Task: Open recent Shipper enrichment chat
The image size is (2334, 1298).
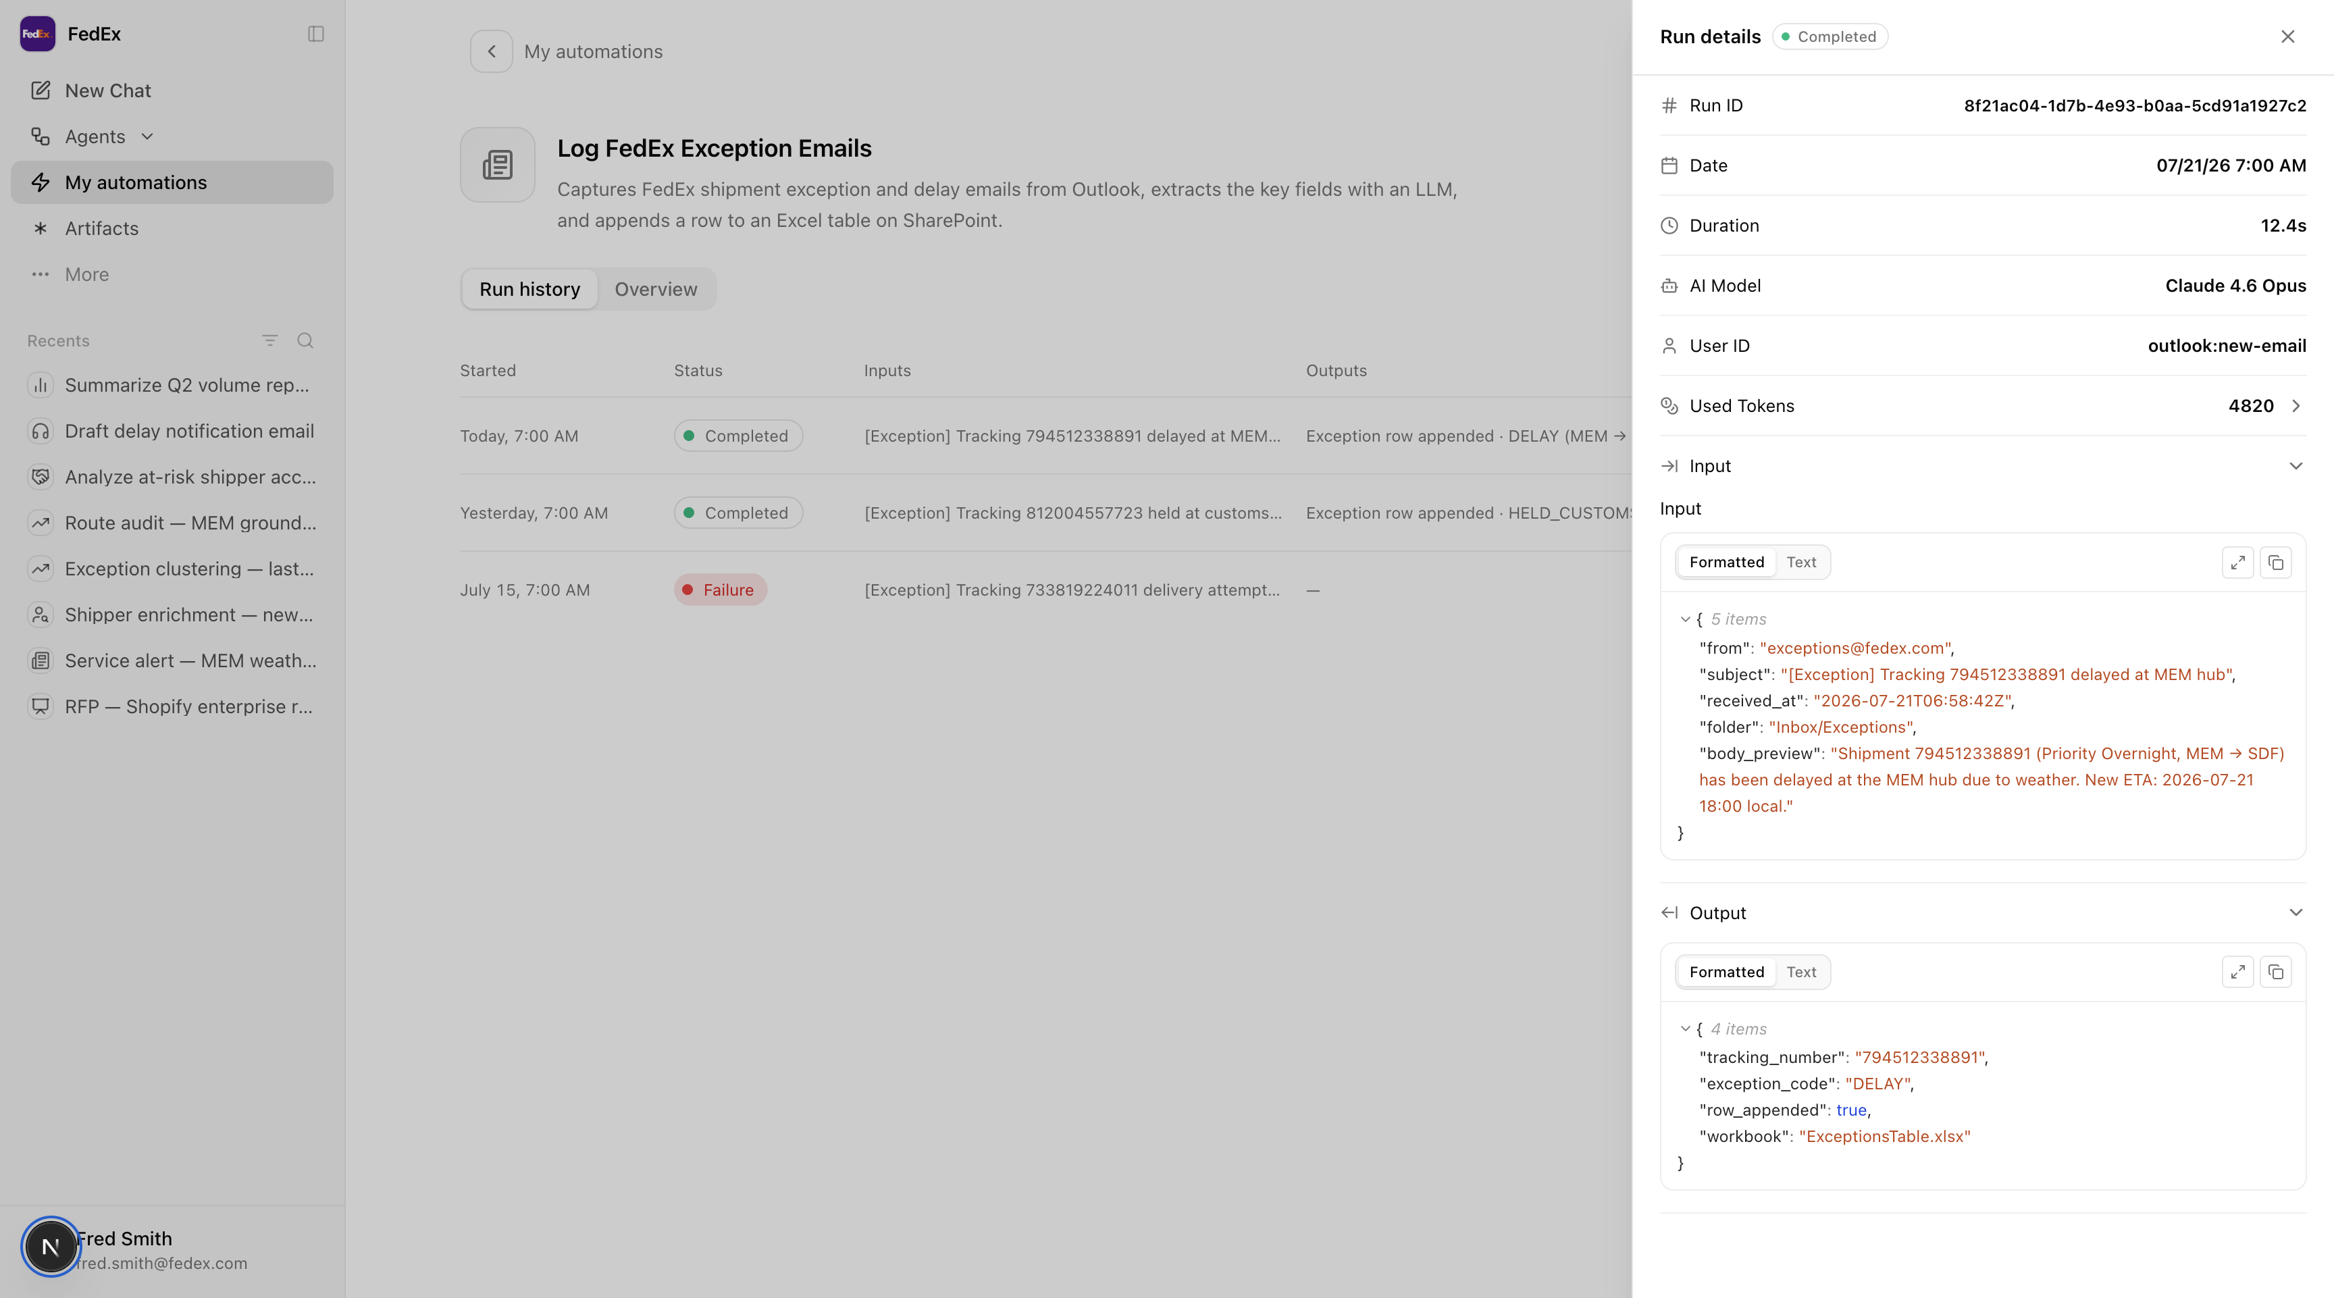Action: 172,615
